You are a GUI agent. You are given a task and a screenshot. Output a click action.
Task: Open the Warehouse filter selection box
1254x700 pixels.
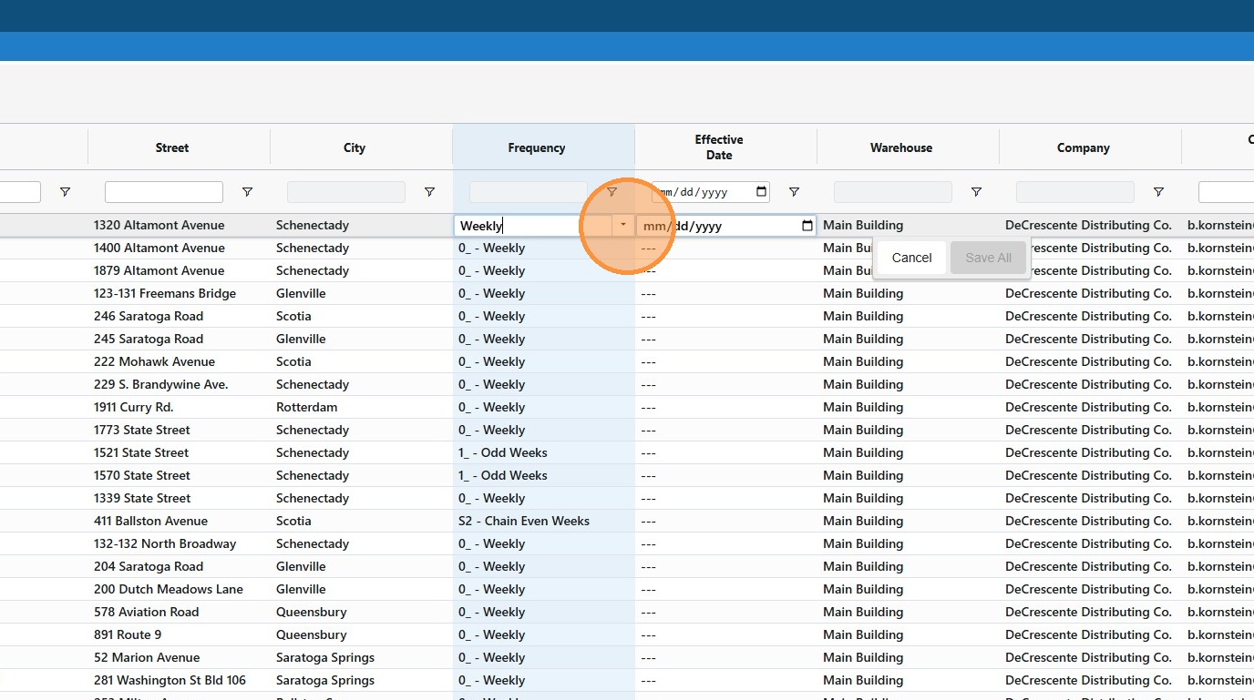coord(892,192)
